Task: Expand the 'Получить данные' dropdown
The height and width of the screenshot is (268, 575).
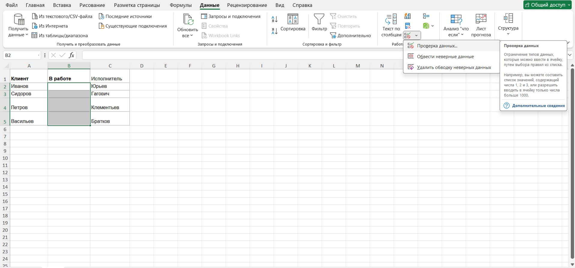Action: click(18, 32)
